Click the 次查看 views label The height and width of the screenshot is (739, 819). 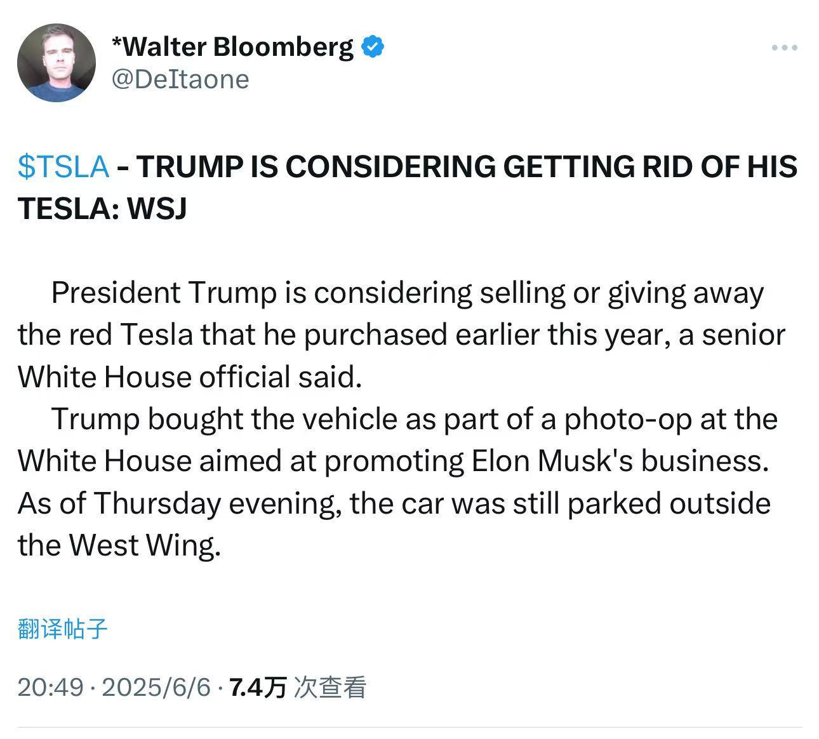[331, 687]
